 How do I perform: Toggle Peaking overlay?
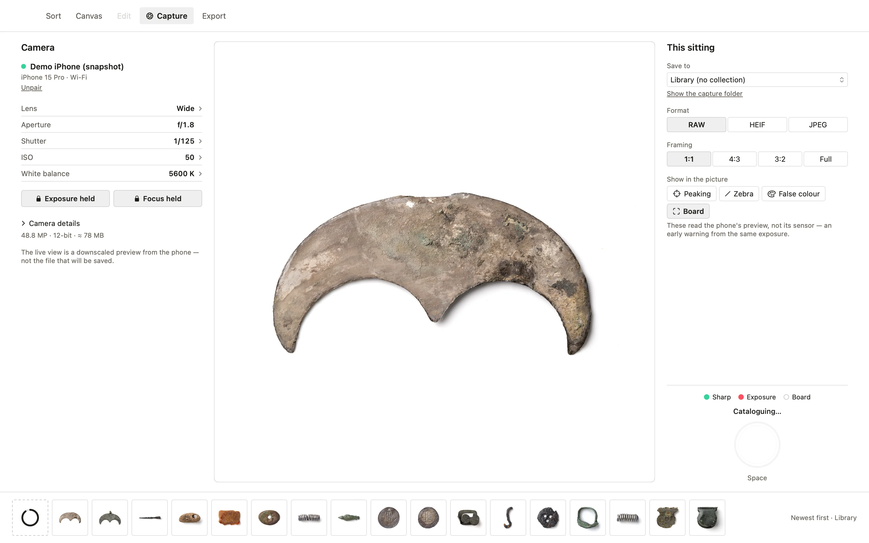(691, 194)
